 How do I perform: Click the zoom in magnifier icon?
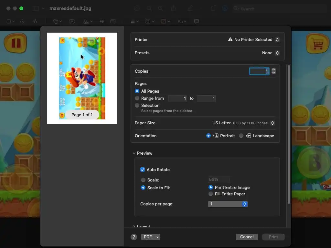click(x=160, y=8)
